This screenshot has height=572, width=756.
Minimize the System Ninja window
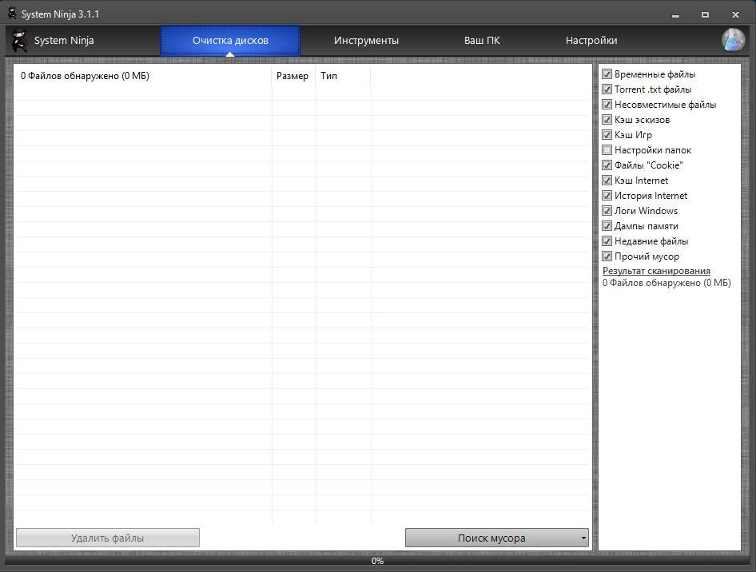click(x=675, y=15)
